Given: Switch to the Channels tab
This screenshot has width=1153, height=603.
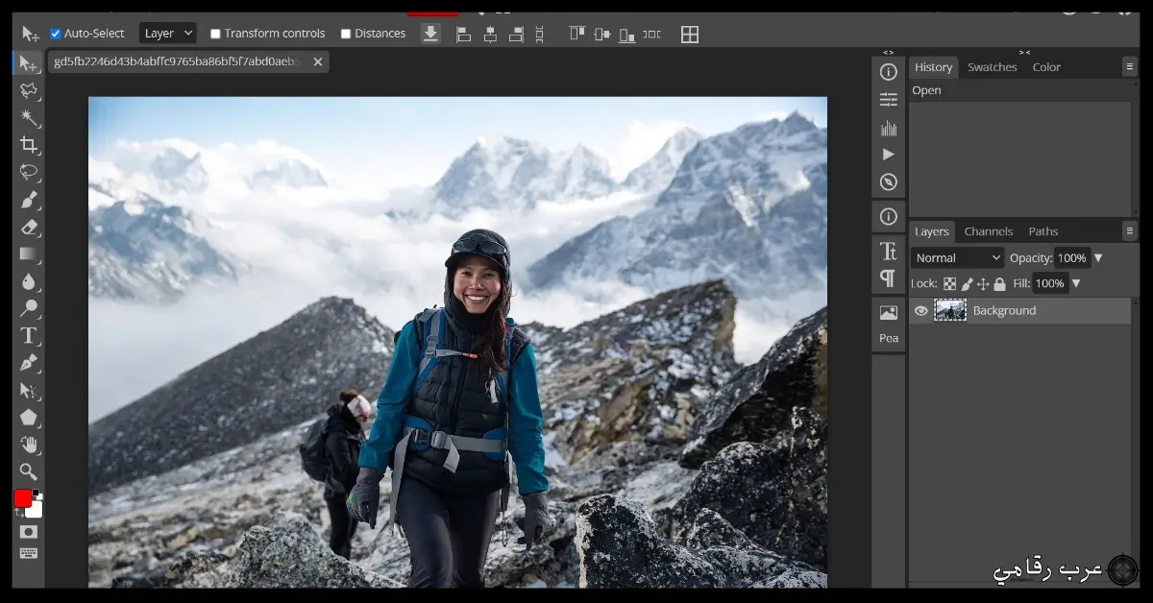Looking at the screenshot, I should pos(988,230).
